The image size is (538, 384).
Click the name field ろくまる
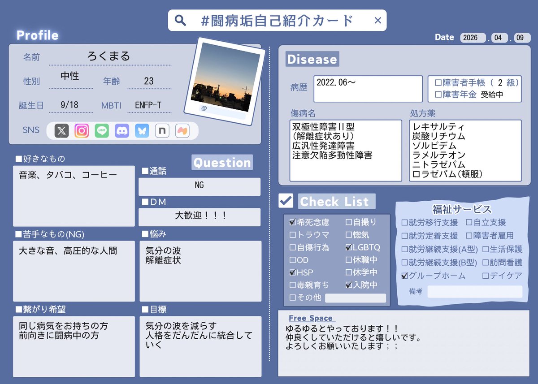click(108, 56)
